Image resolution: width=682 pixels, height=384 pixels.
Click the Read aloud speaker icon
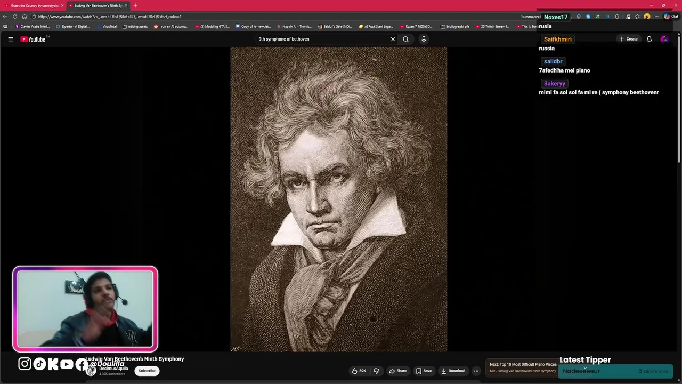[x=607, y=17]
